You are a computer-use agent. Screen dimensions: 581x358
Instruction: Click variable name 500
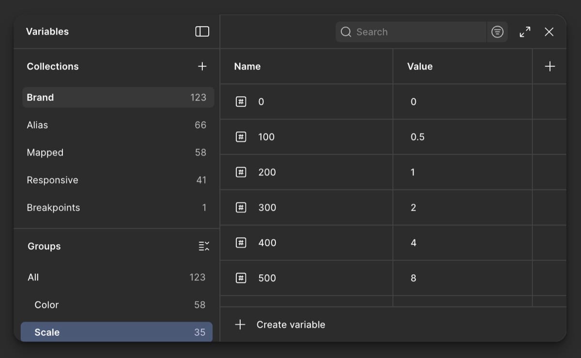267,278
